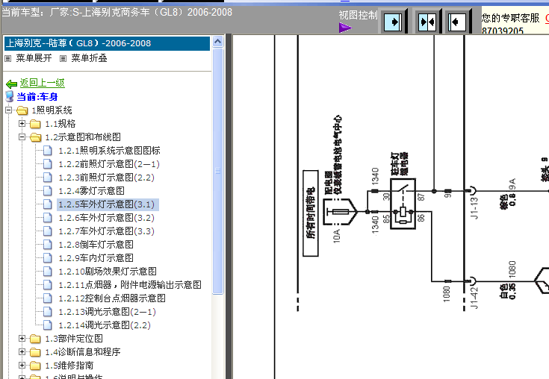549x379 pixels.
Task: Collapse the 1照明系统 tree node
Action: (8, 110)
